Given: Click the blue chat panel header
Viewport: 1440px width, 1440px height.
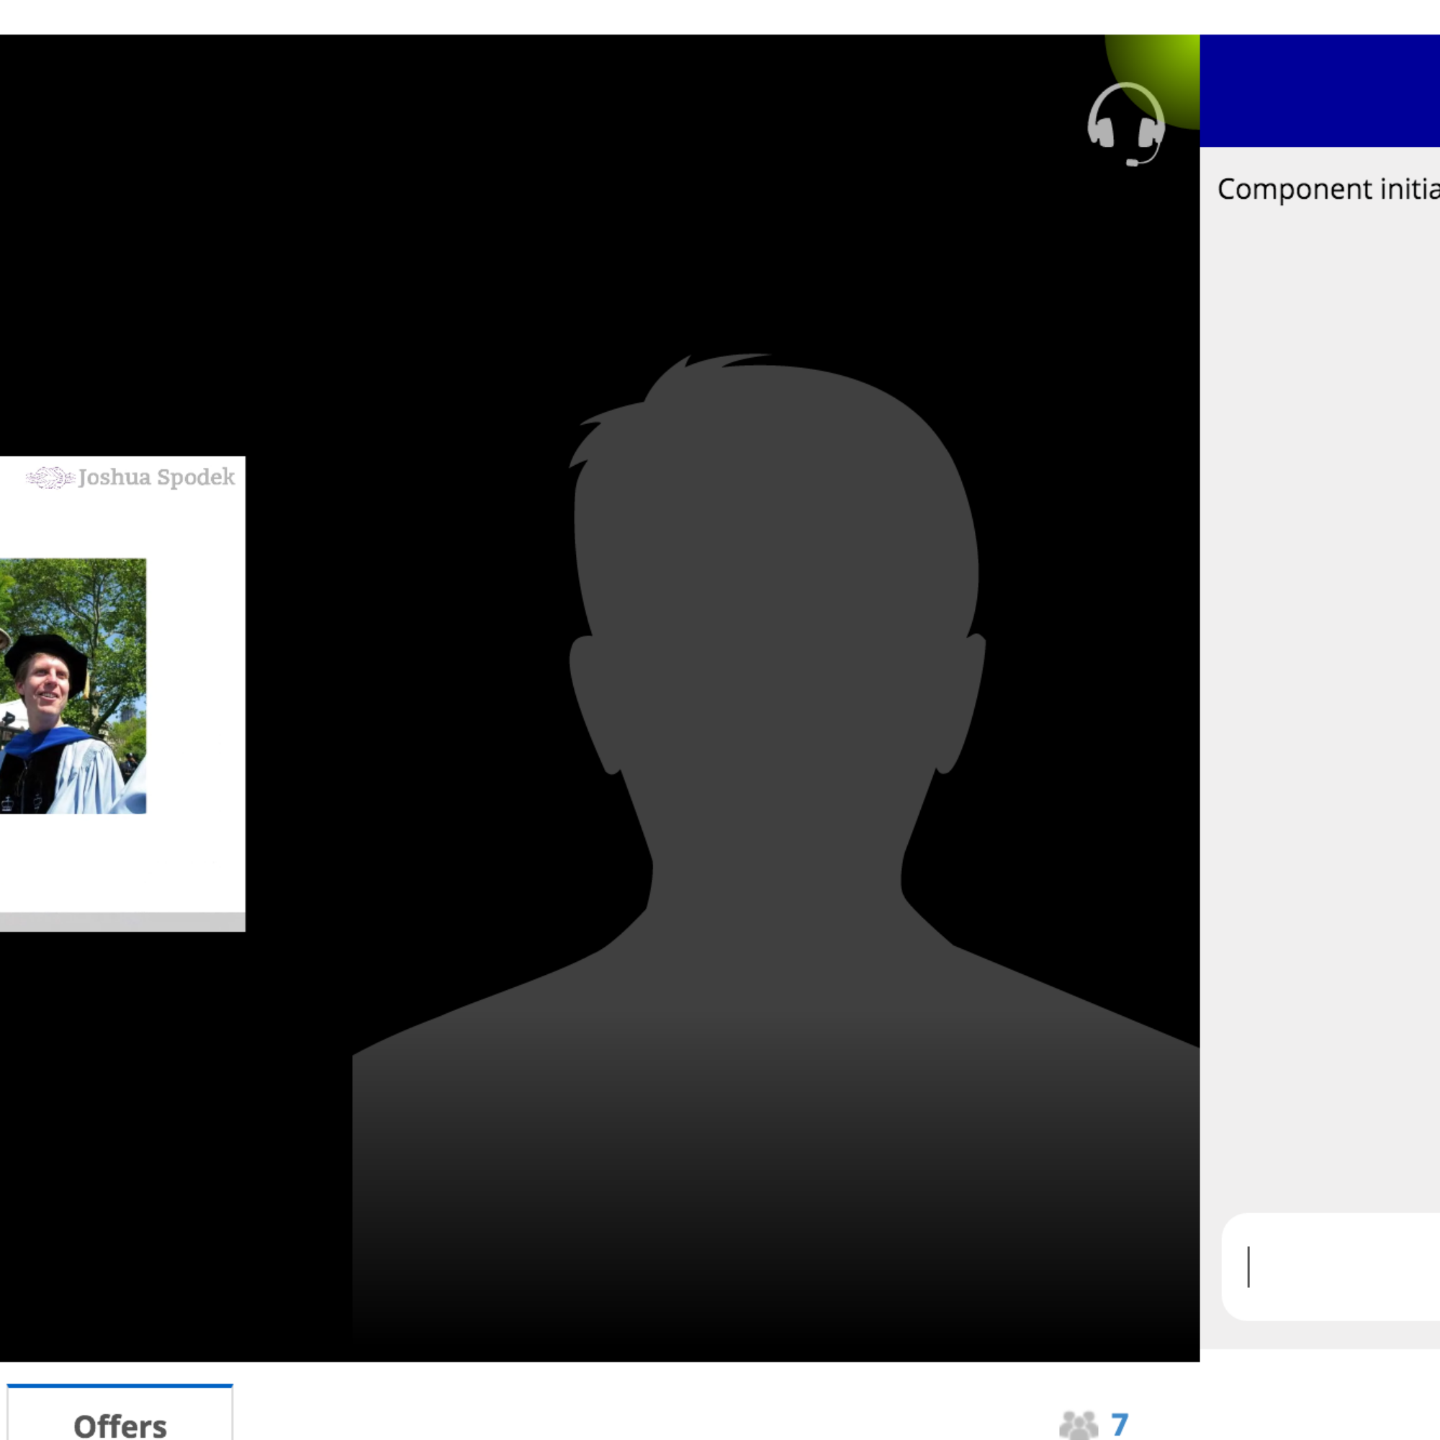Looking at the screenshot, I should point(1320,90).
